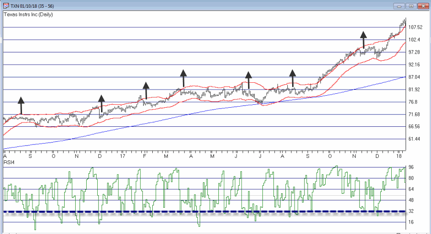Image resolution: width=431 pixels, height=234 pixels.
Task: Click the F month marker on date axis
Action: [x=145, y=156]
